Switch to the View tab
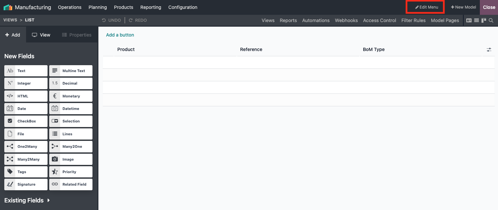498x210 pixels. pos(41,35)
